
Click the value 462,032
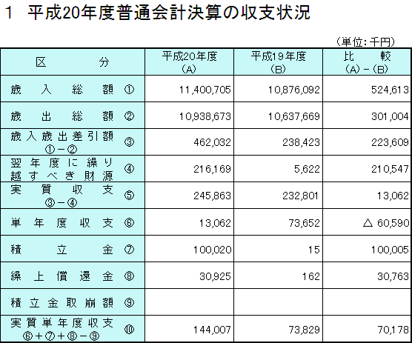[213, 142]
